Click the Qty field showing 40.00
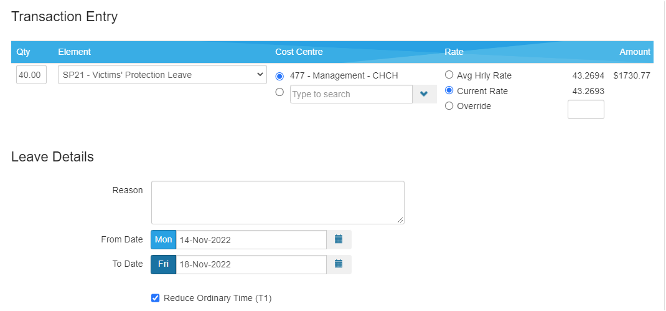The width and height of the screenshot is (666, 311). coord(31,75)
